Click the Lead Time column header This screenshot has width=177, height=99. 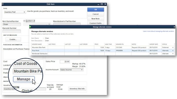(x=110, y=44)
